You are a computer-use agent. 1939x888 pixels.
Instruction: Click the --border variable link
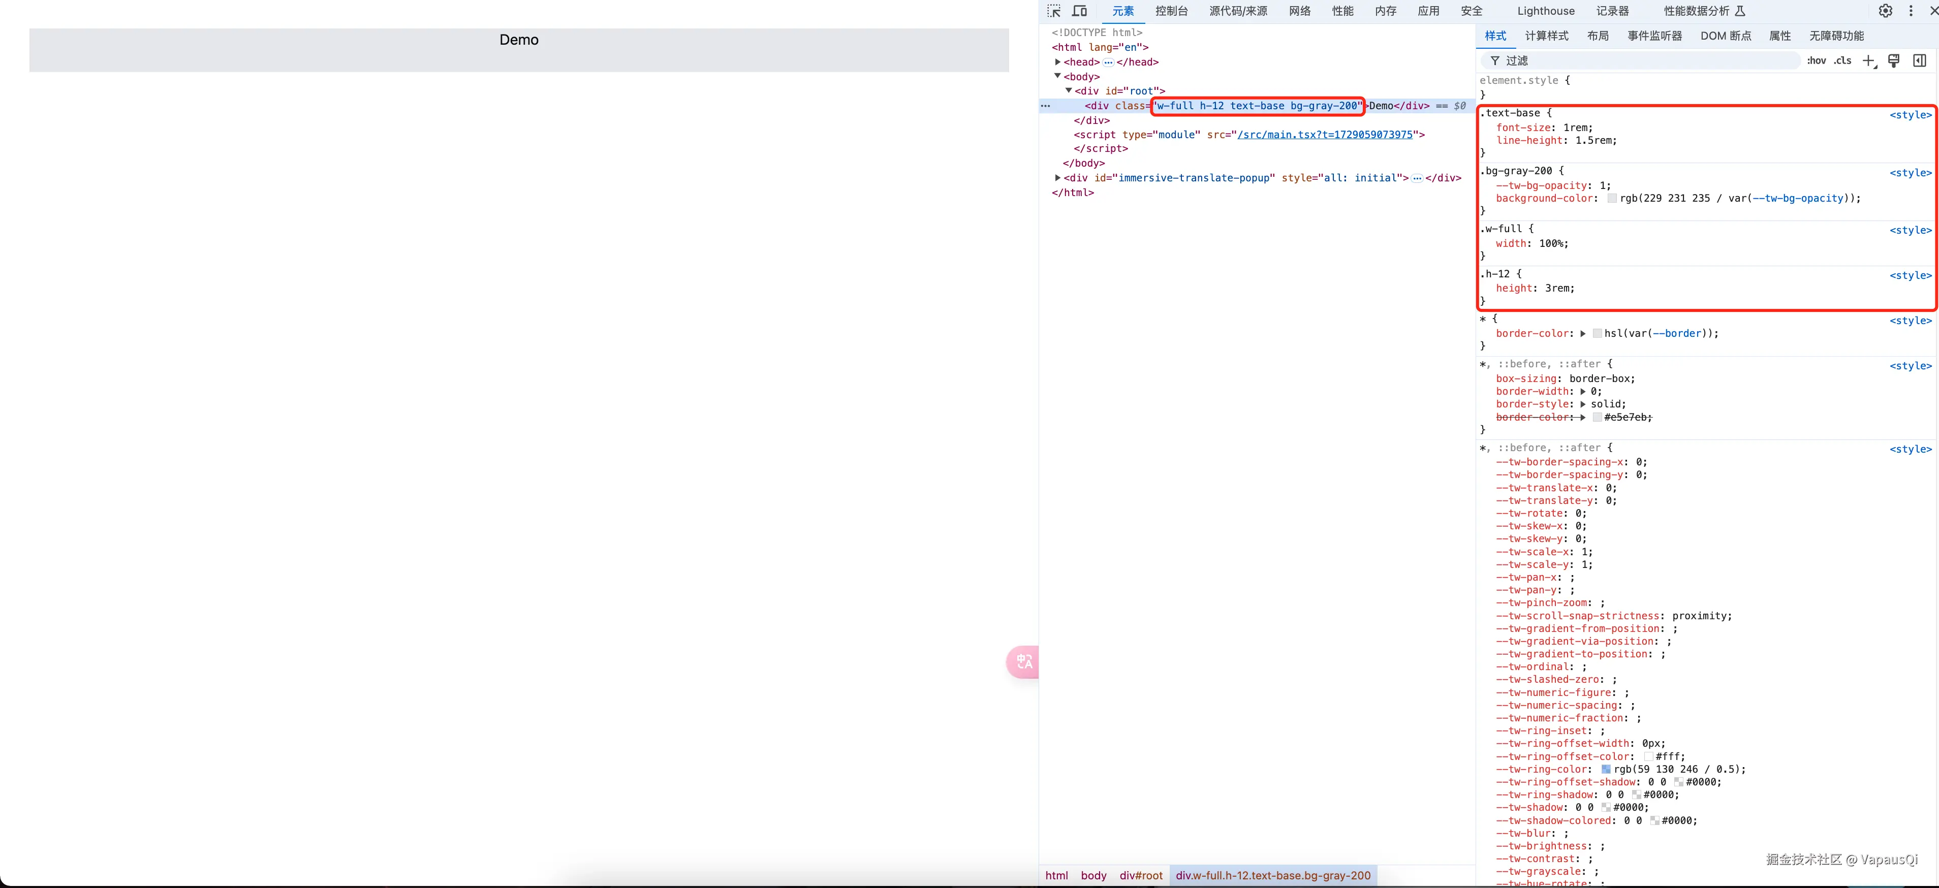1677,334
